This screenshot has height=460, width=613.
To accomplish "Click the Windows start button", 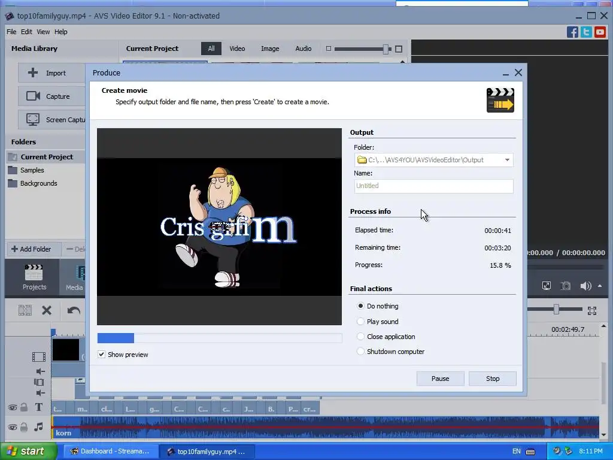I will (28, 451).
